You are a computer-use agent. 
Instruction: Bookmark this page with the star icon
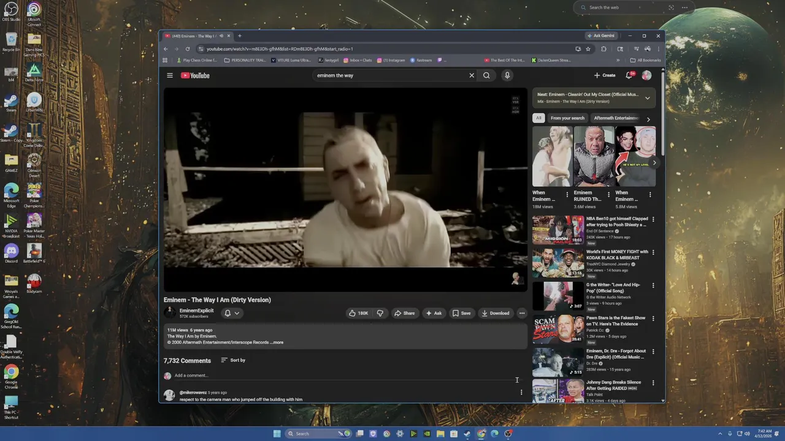pyautogui.click(x=588, y=48)
